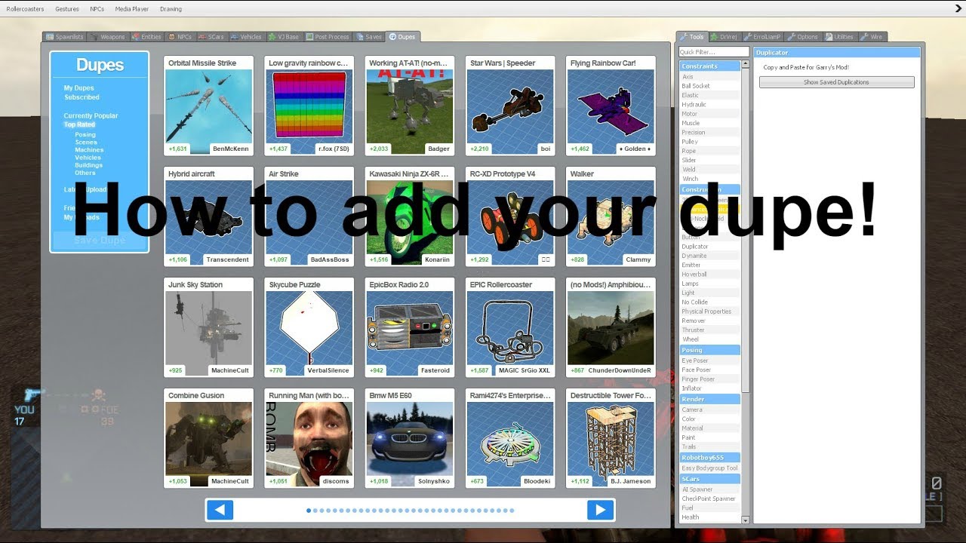Viewport: 966px width, 543px height.
Task: Show My Dupes in the sidebar
Action: click(x=79, y=88)
